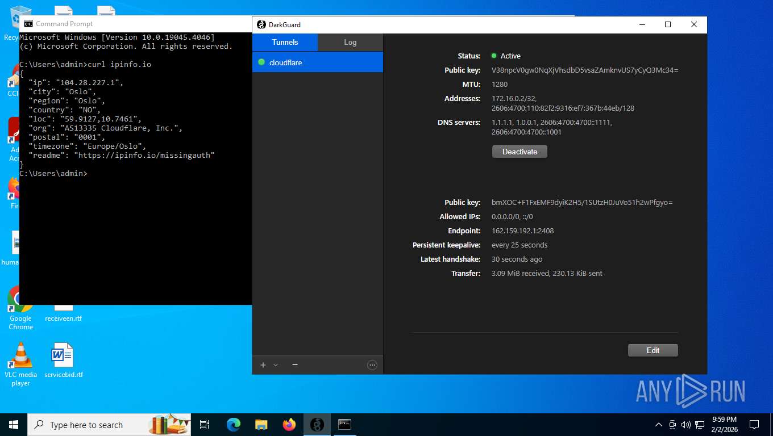Click the DarkGuard taskbar icon
The width and height of the screenshot is (773, 436).
(317, 425)
